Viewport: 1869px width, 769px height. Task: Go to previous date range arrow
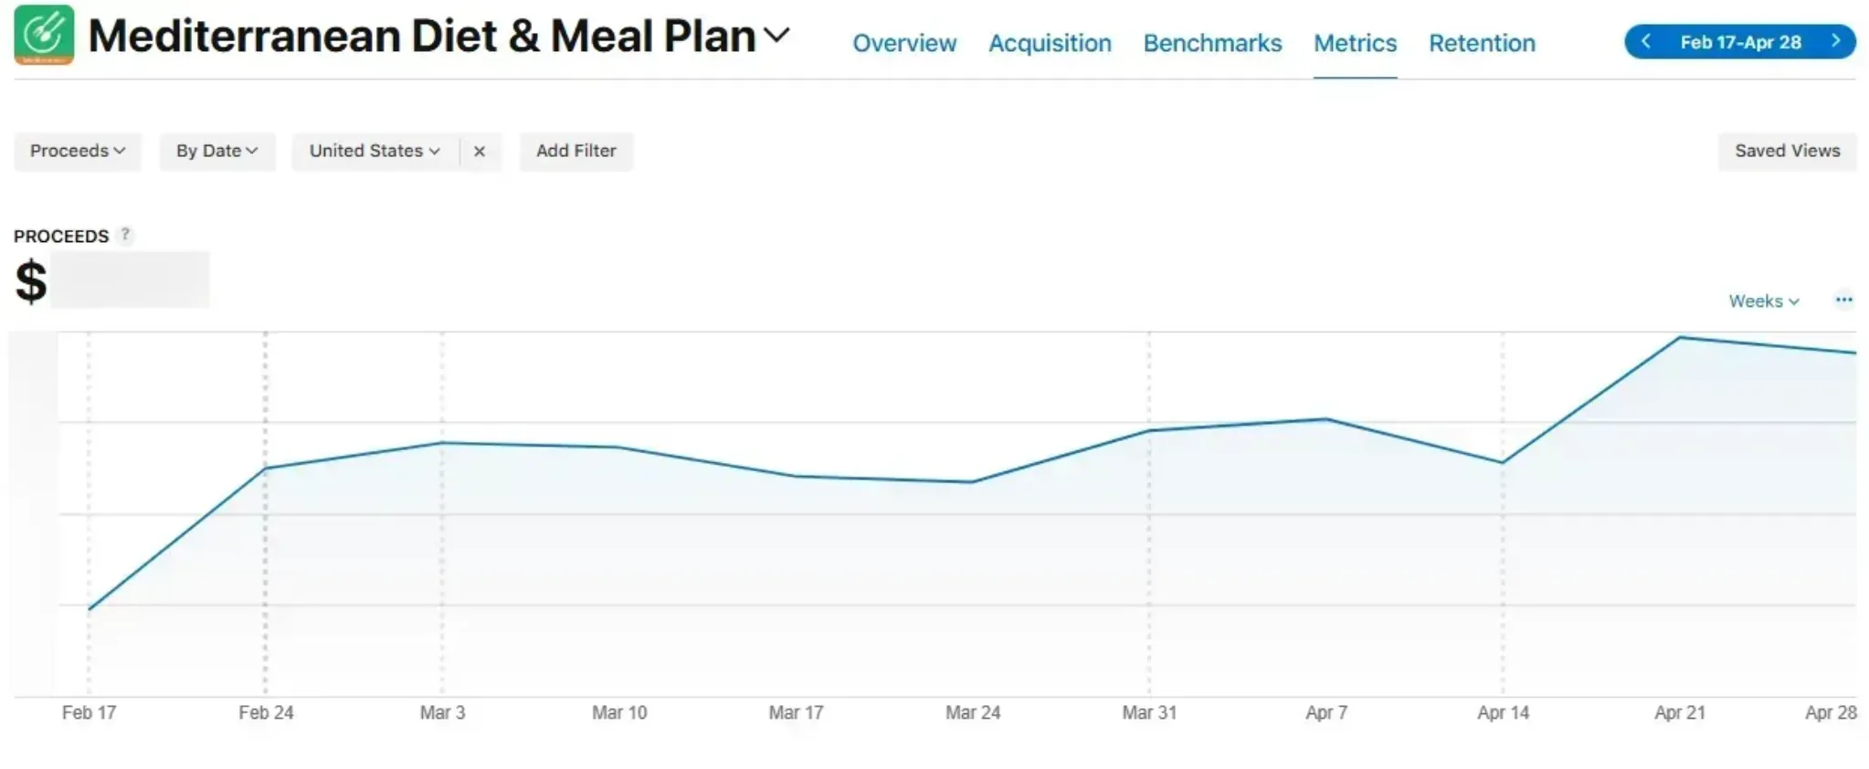click(1646, 41)
